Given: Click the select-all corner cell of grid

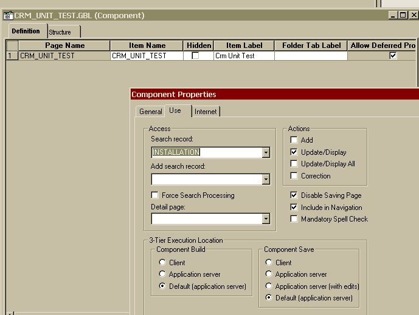Looking at the screenshot, I should 12,46.
